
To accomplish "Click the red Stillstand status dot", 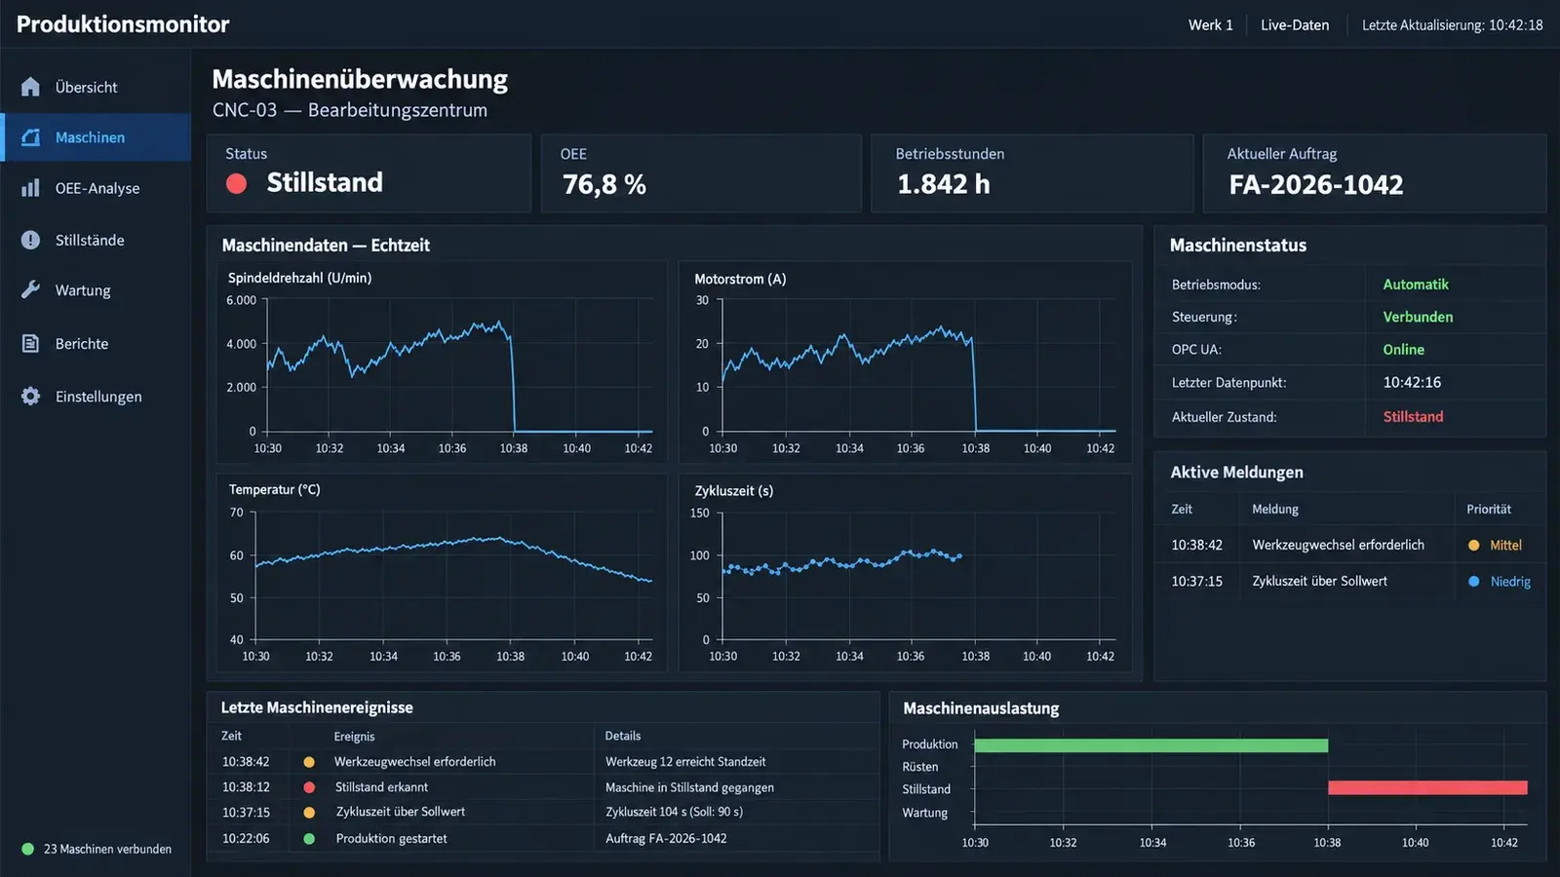I will click(236, 183).
